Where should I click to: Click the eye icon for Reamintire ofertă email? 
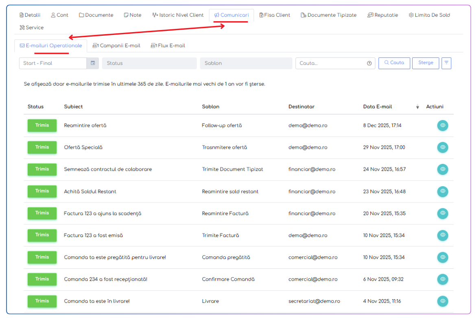click(443, 125)
